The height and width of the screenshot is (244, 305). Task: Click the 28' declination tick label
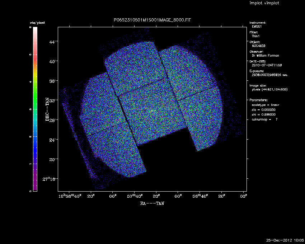(52, 120)
